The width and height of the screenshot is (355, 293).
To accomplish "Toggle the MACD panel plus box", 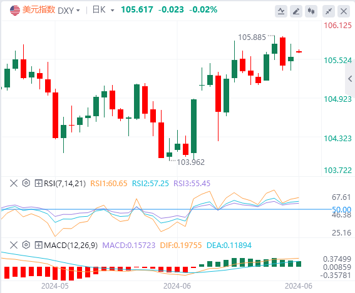I will 38,245.
